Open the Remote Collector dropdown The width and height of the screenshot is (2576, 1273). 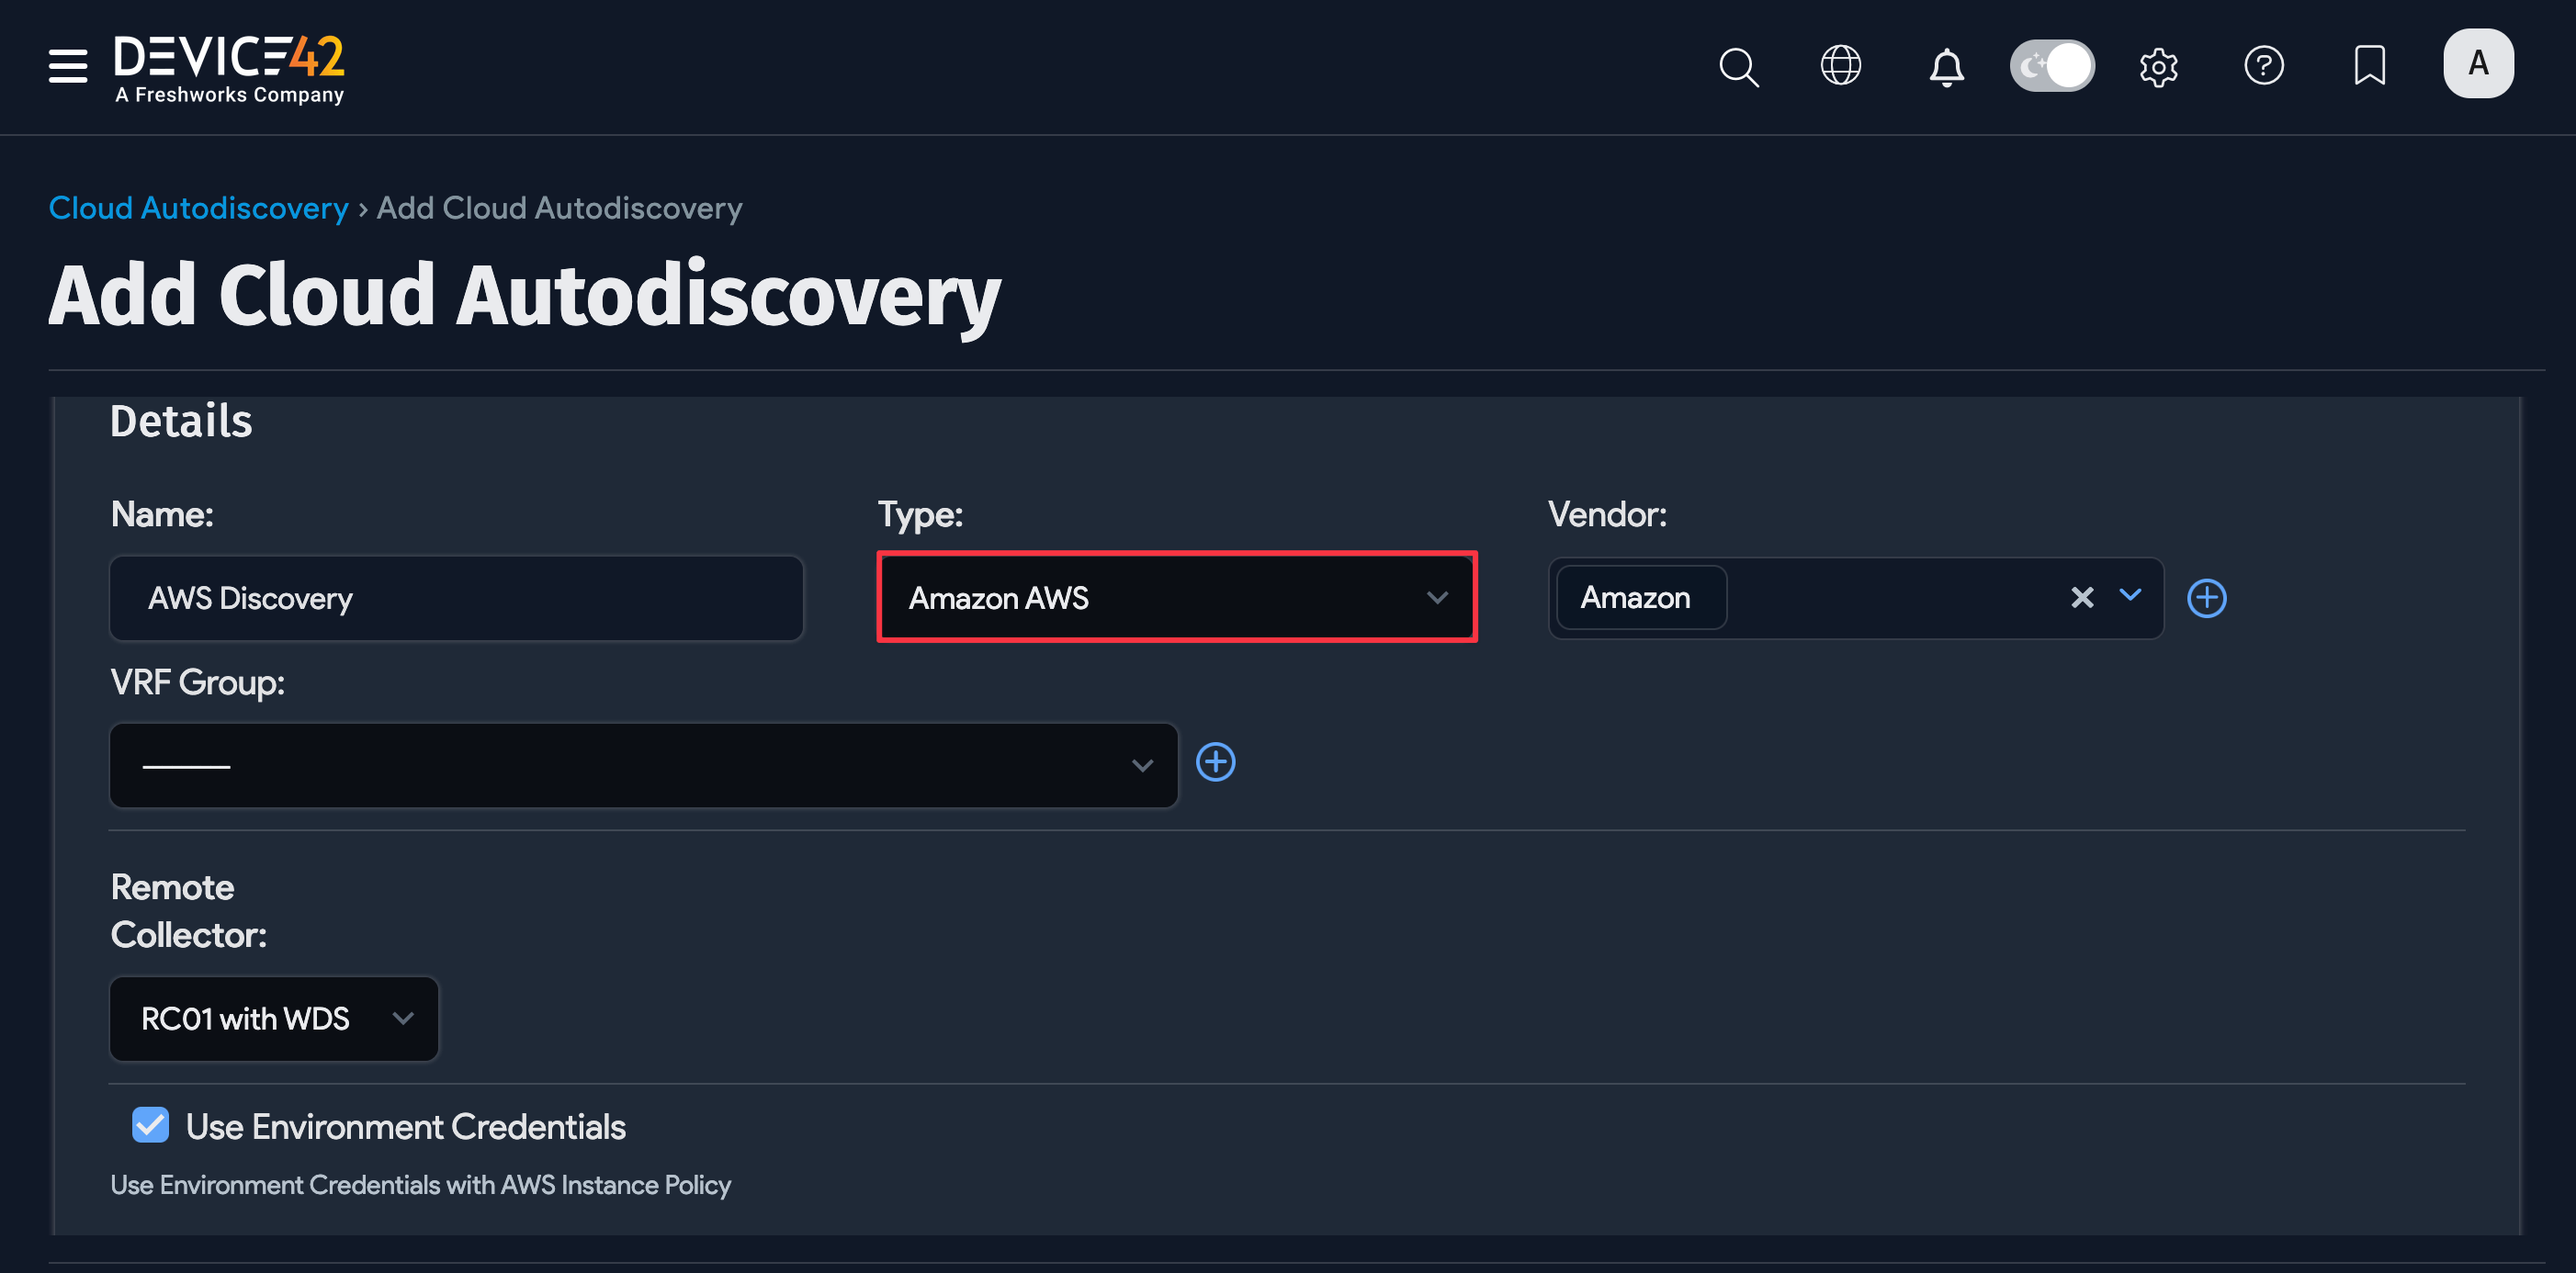pyautogui.click(x=273, y=1018)
